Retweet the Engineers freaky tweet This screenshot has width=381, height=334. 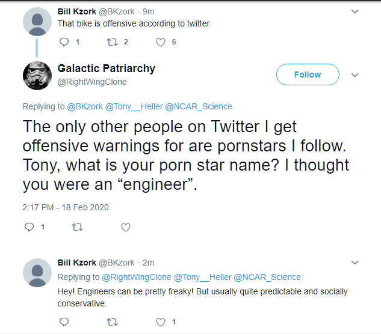coord(112,322)
